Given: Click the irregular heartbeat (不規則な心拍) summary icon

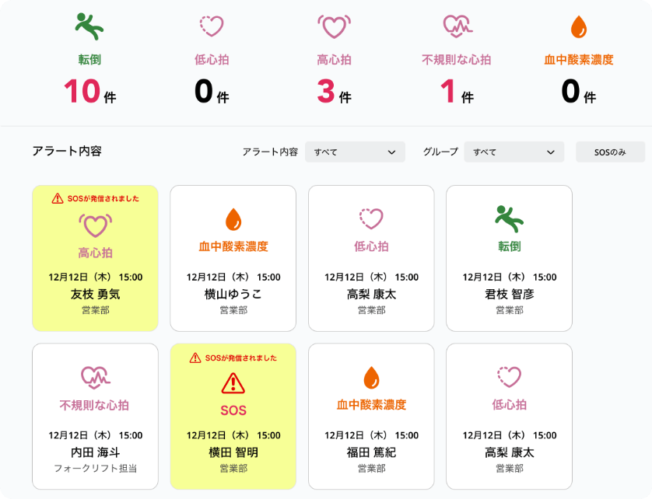Looking at the screenshot, I should tap(457, 27).
